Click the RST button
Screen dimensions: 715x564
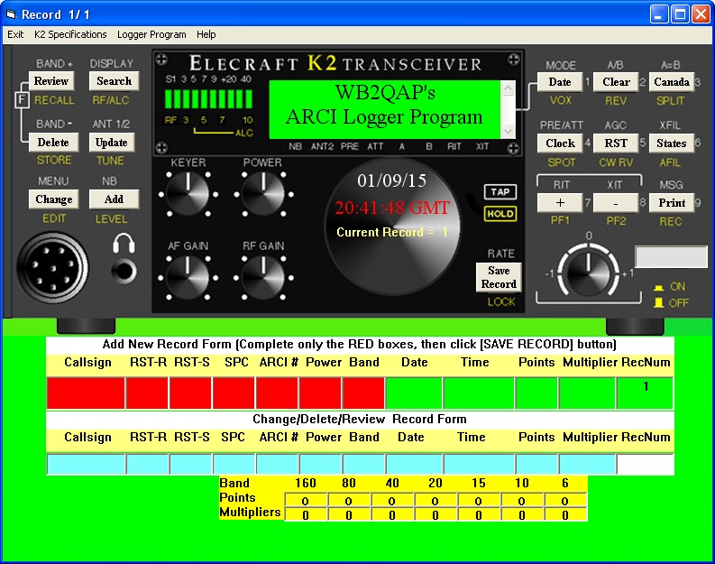click(616, 143)
